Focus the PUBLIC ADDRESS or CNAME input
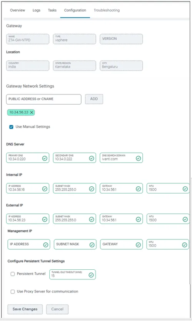Screen dimensions: 192x321 [44, 99]
